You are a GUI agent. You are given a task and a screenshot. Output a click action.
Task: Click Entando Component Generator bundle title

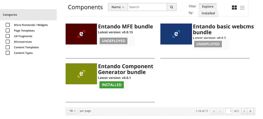click(x=126, y=69)
